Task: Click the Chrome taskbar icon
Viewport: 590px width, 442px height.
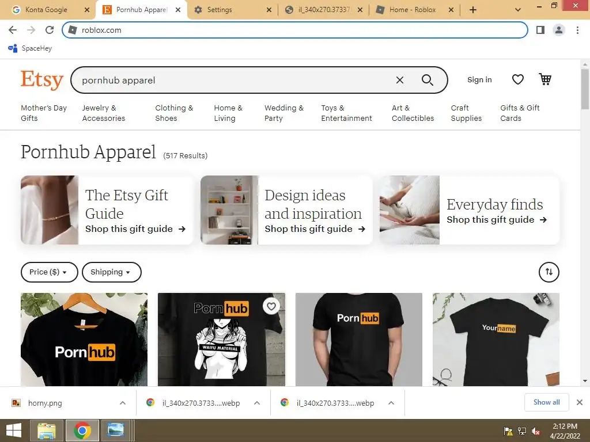Action: 82,430
